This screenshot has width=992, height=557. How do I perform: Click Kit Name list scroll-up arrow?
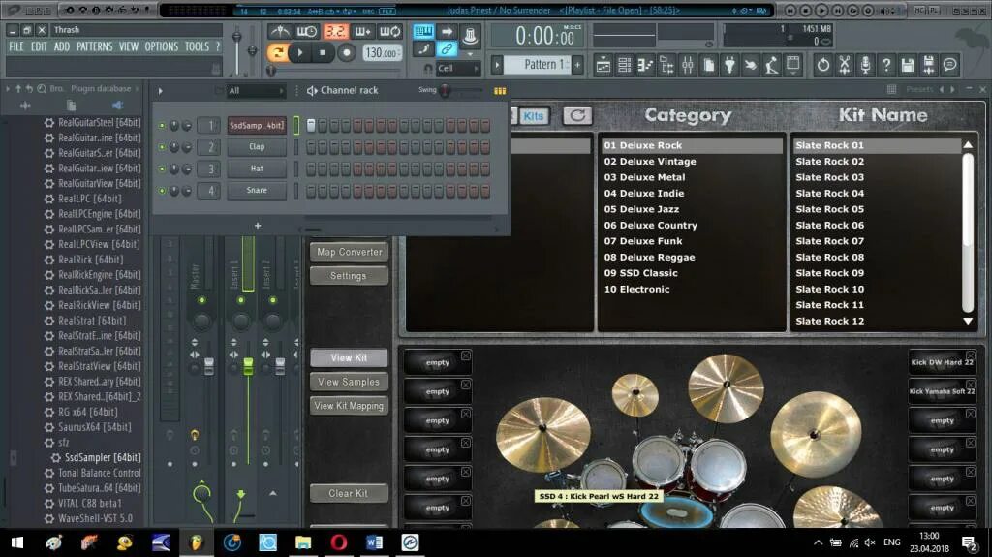(968, 145)
